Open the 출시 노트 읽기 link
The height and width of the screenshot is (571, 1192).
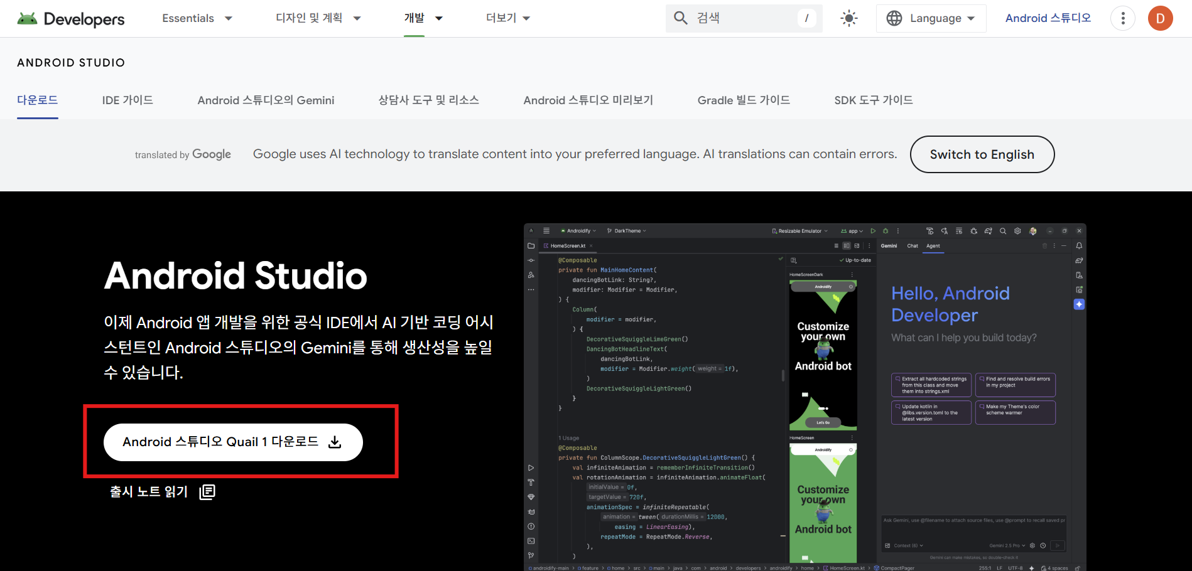[x=163, y=492]
